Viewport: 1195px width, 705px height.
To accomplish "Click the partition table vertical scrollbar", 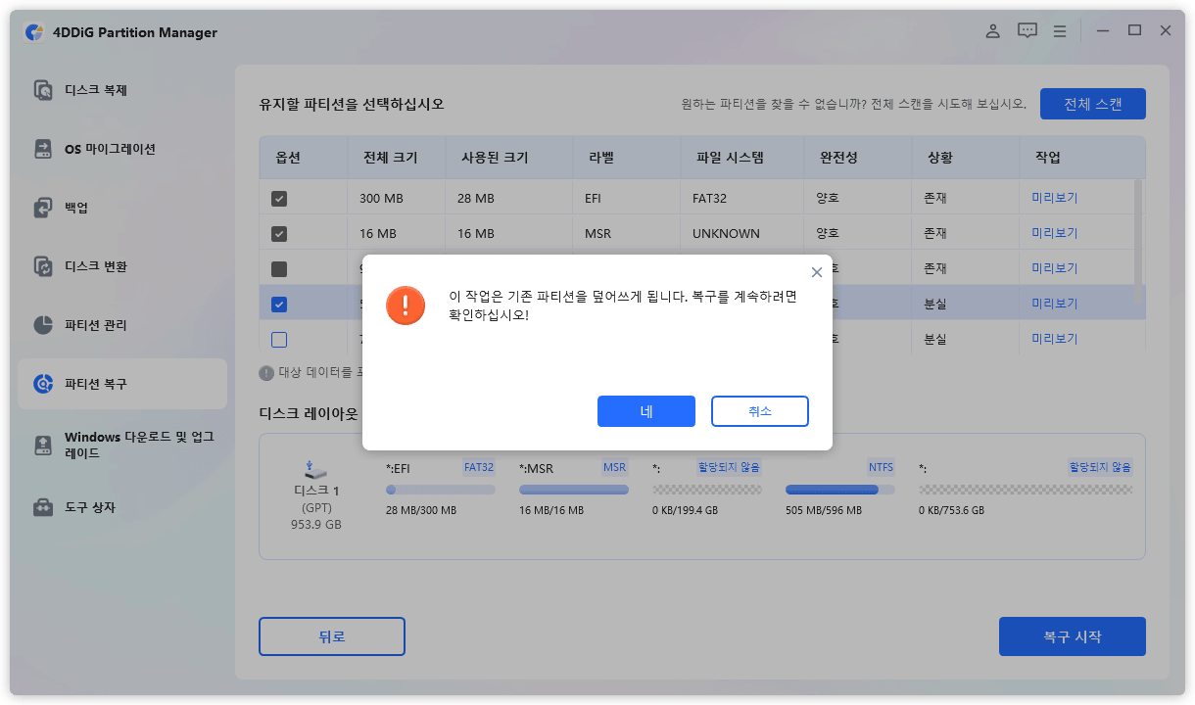I will point(1138,241).
